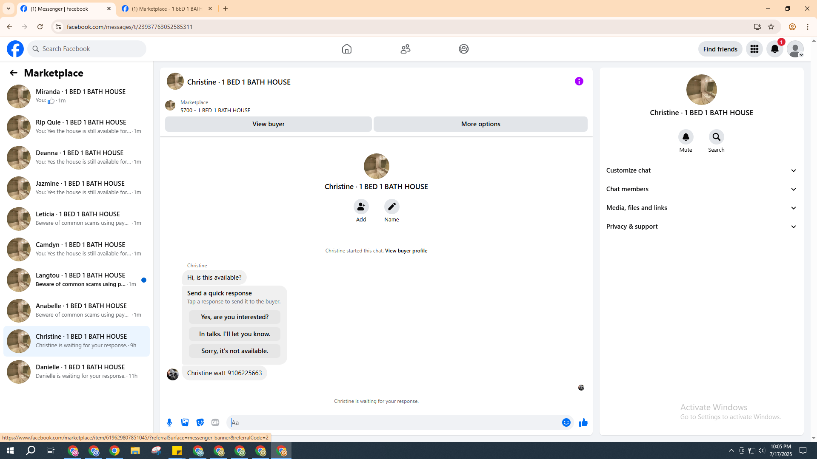The height and width of the screenshot is (459, 817).
Task: Click the 'Hi, is this available?' message
Action: [214, 278]
